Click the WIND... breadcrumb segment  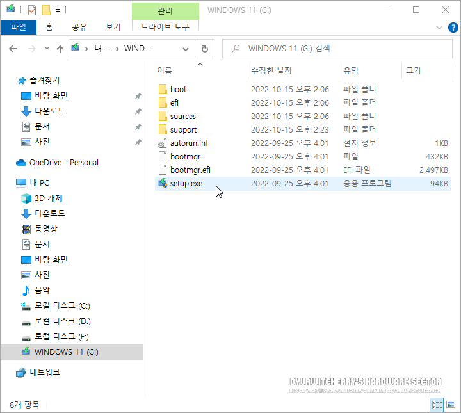[x=137, y=49]
